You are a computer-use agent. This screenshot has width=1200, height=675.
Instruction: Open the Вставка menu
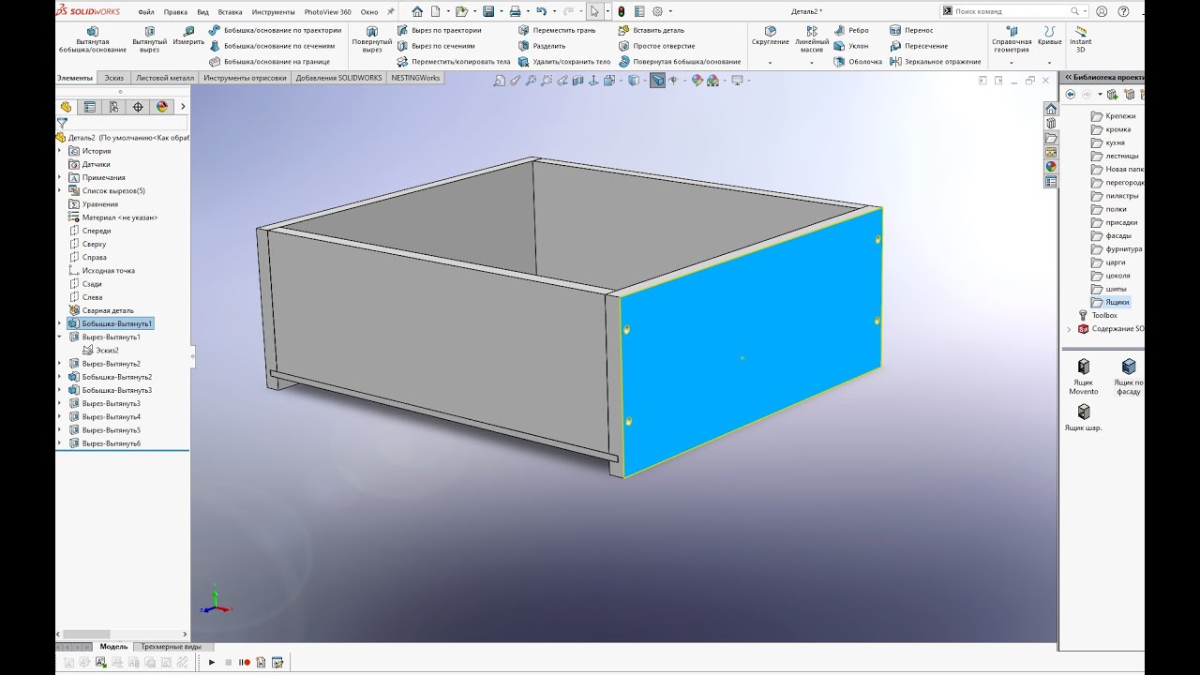point(230,12)
